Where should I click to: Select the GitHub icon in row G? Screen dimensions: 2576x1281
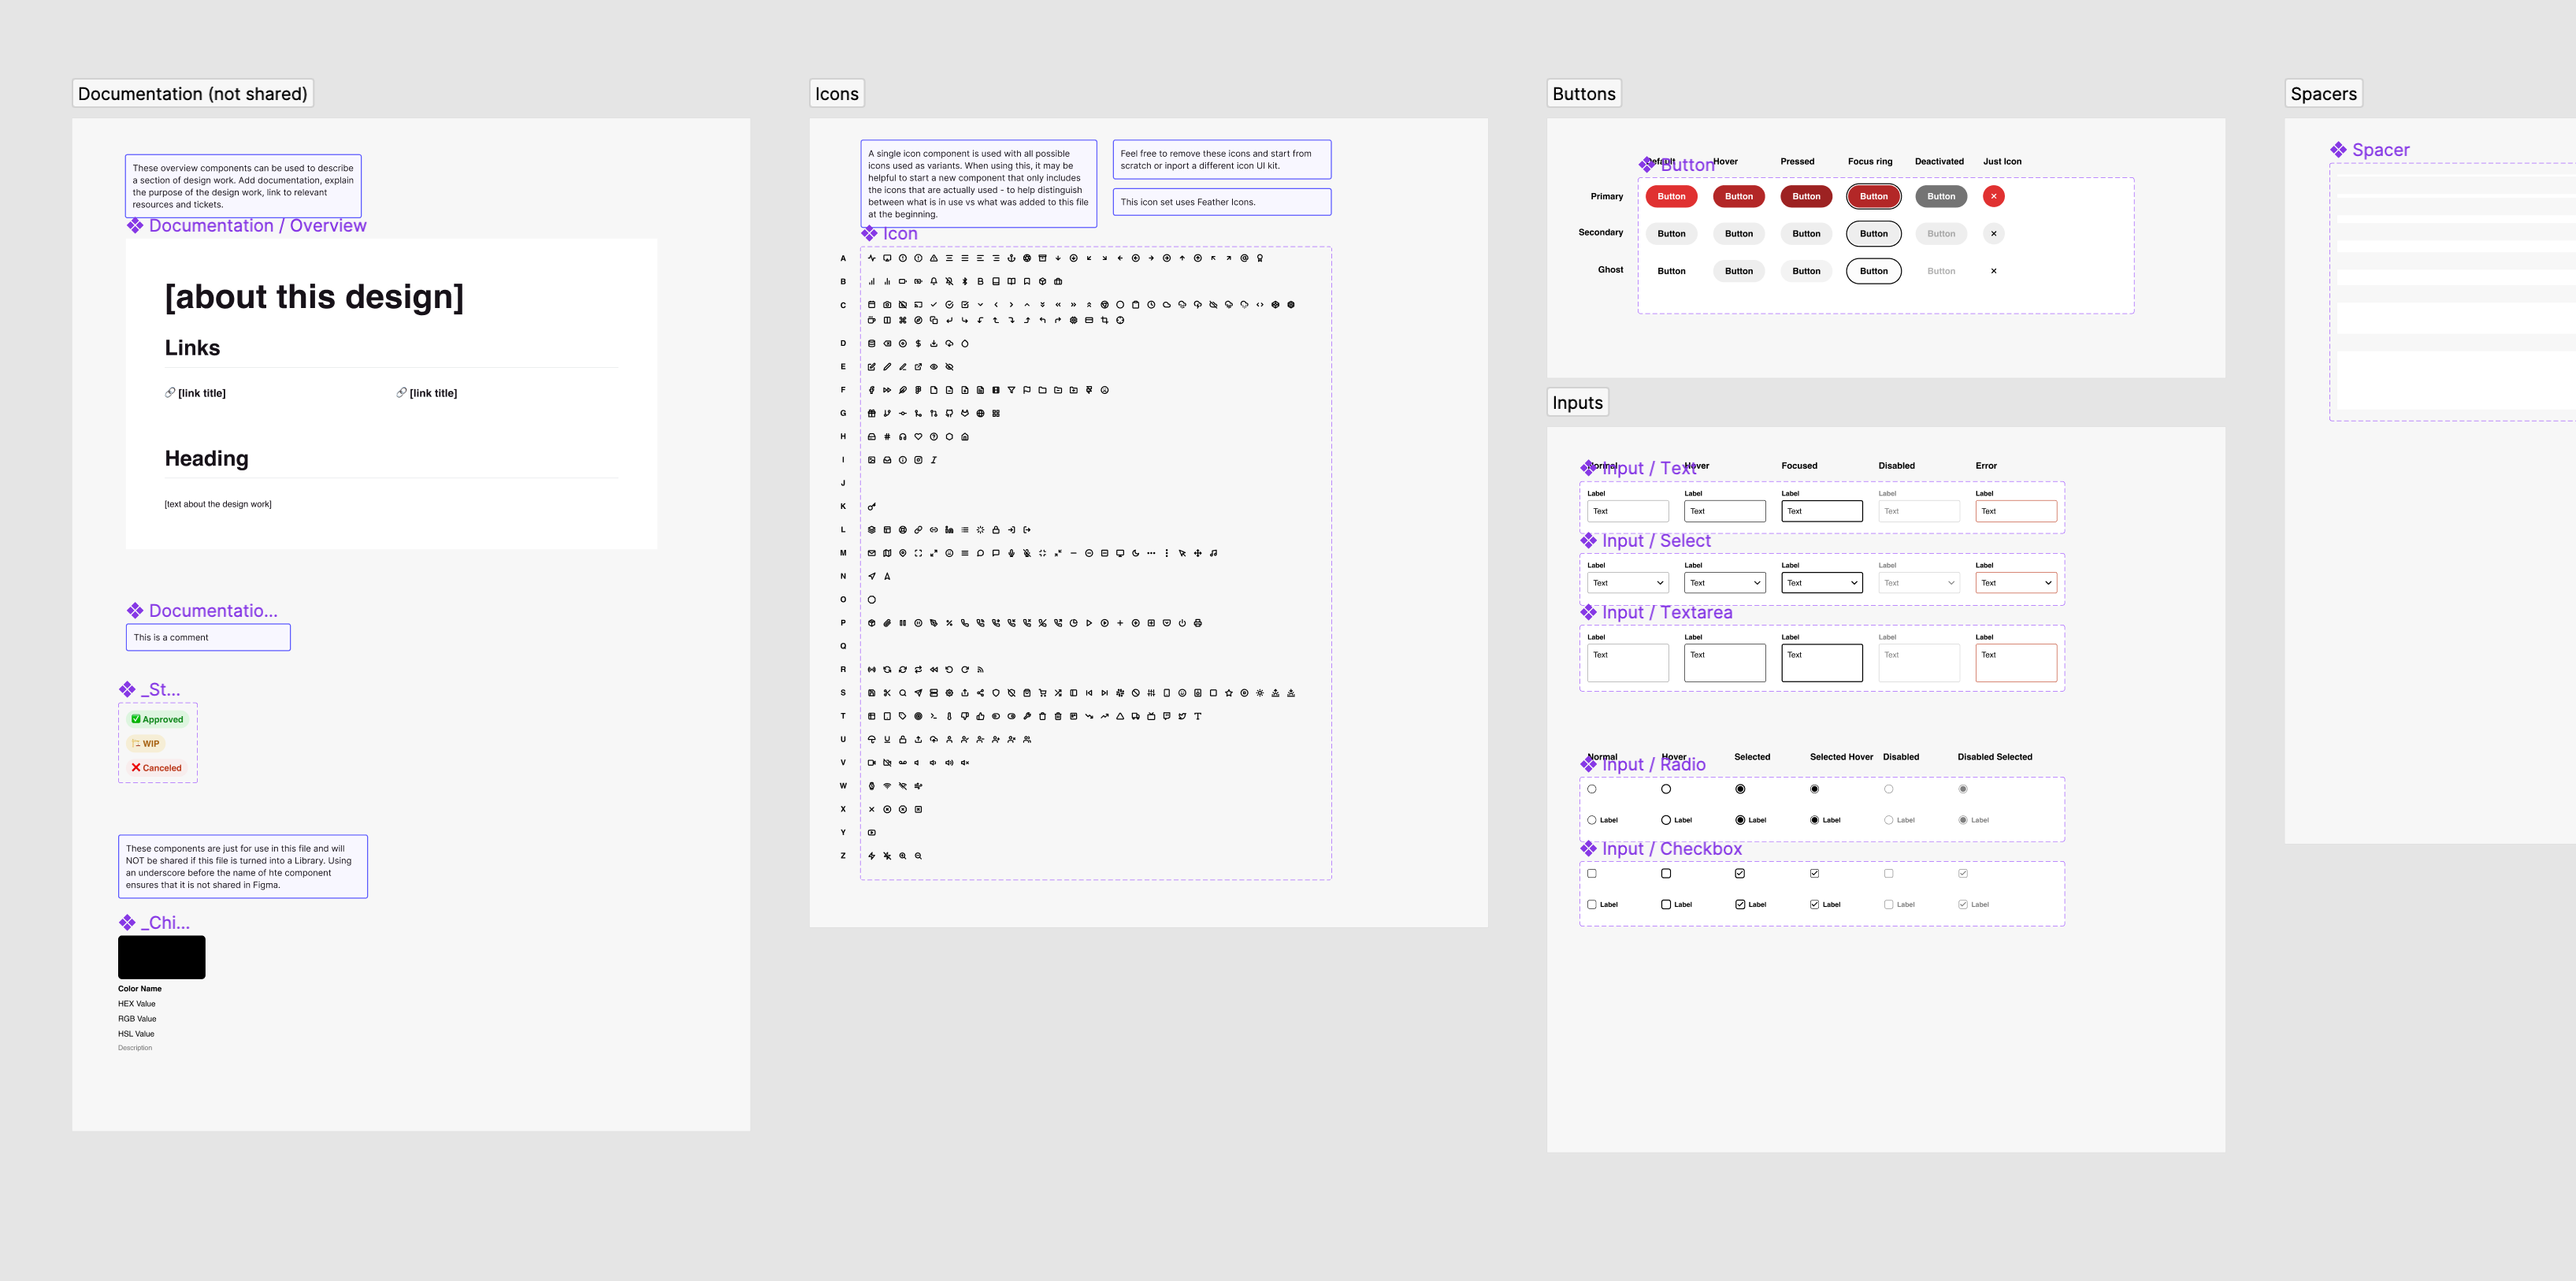pos(949,414)
